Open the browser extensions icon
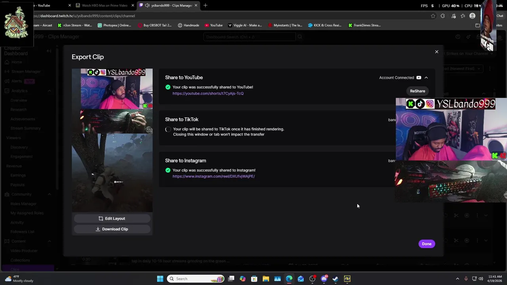This screenshot has height=285, width=507. pyautogui.click(x=443, y=16)
